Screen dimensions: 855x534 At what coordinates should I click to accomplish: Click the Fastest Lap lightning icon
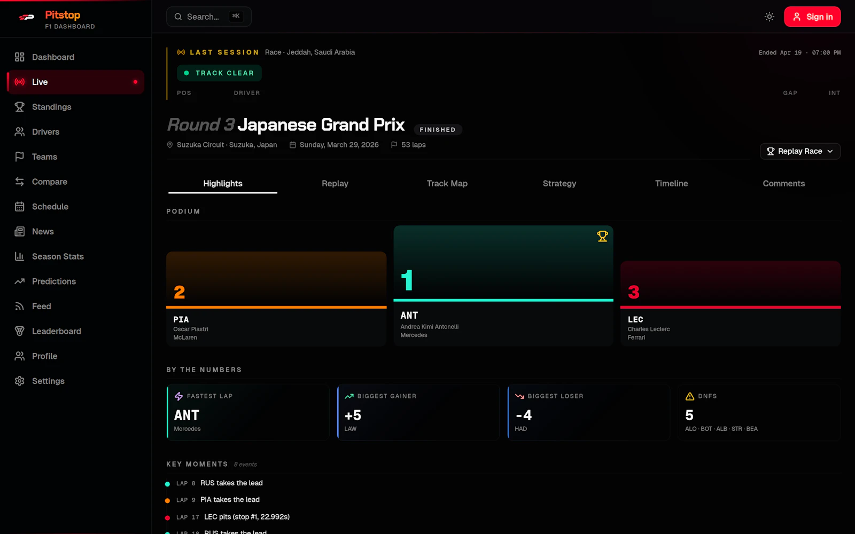[178, 396]
